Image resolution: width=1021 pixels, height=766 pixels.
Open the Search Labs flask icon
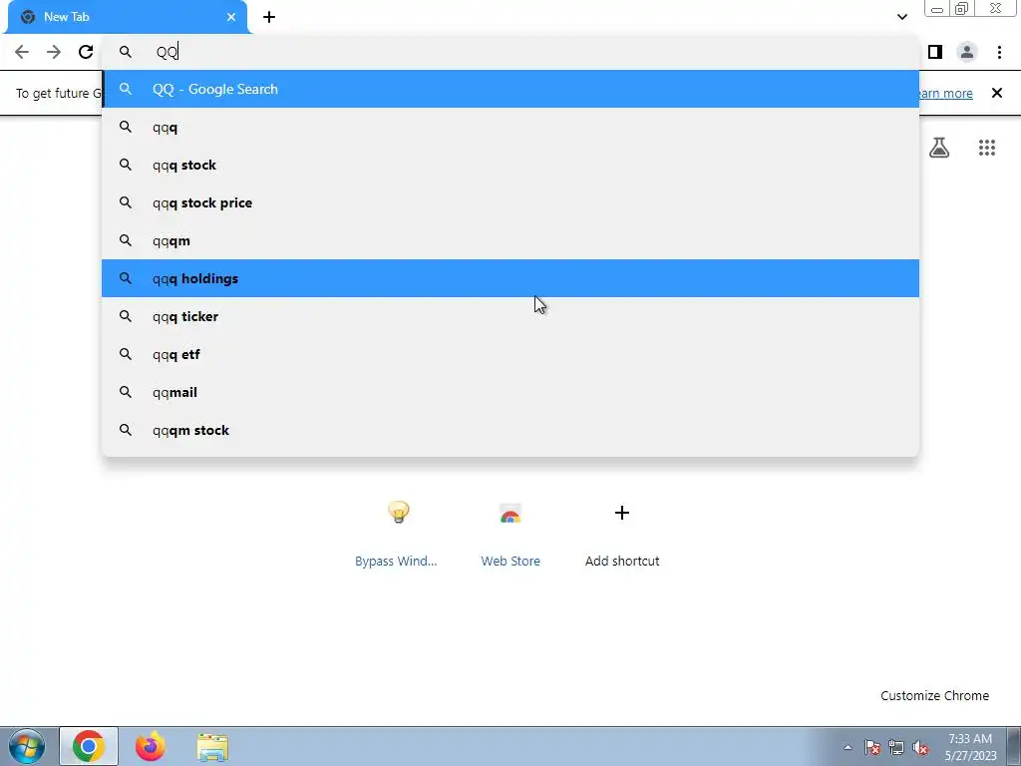[939, 148]
